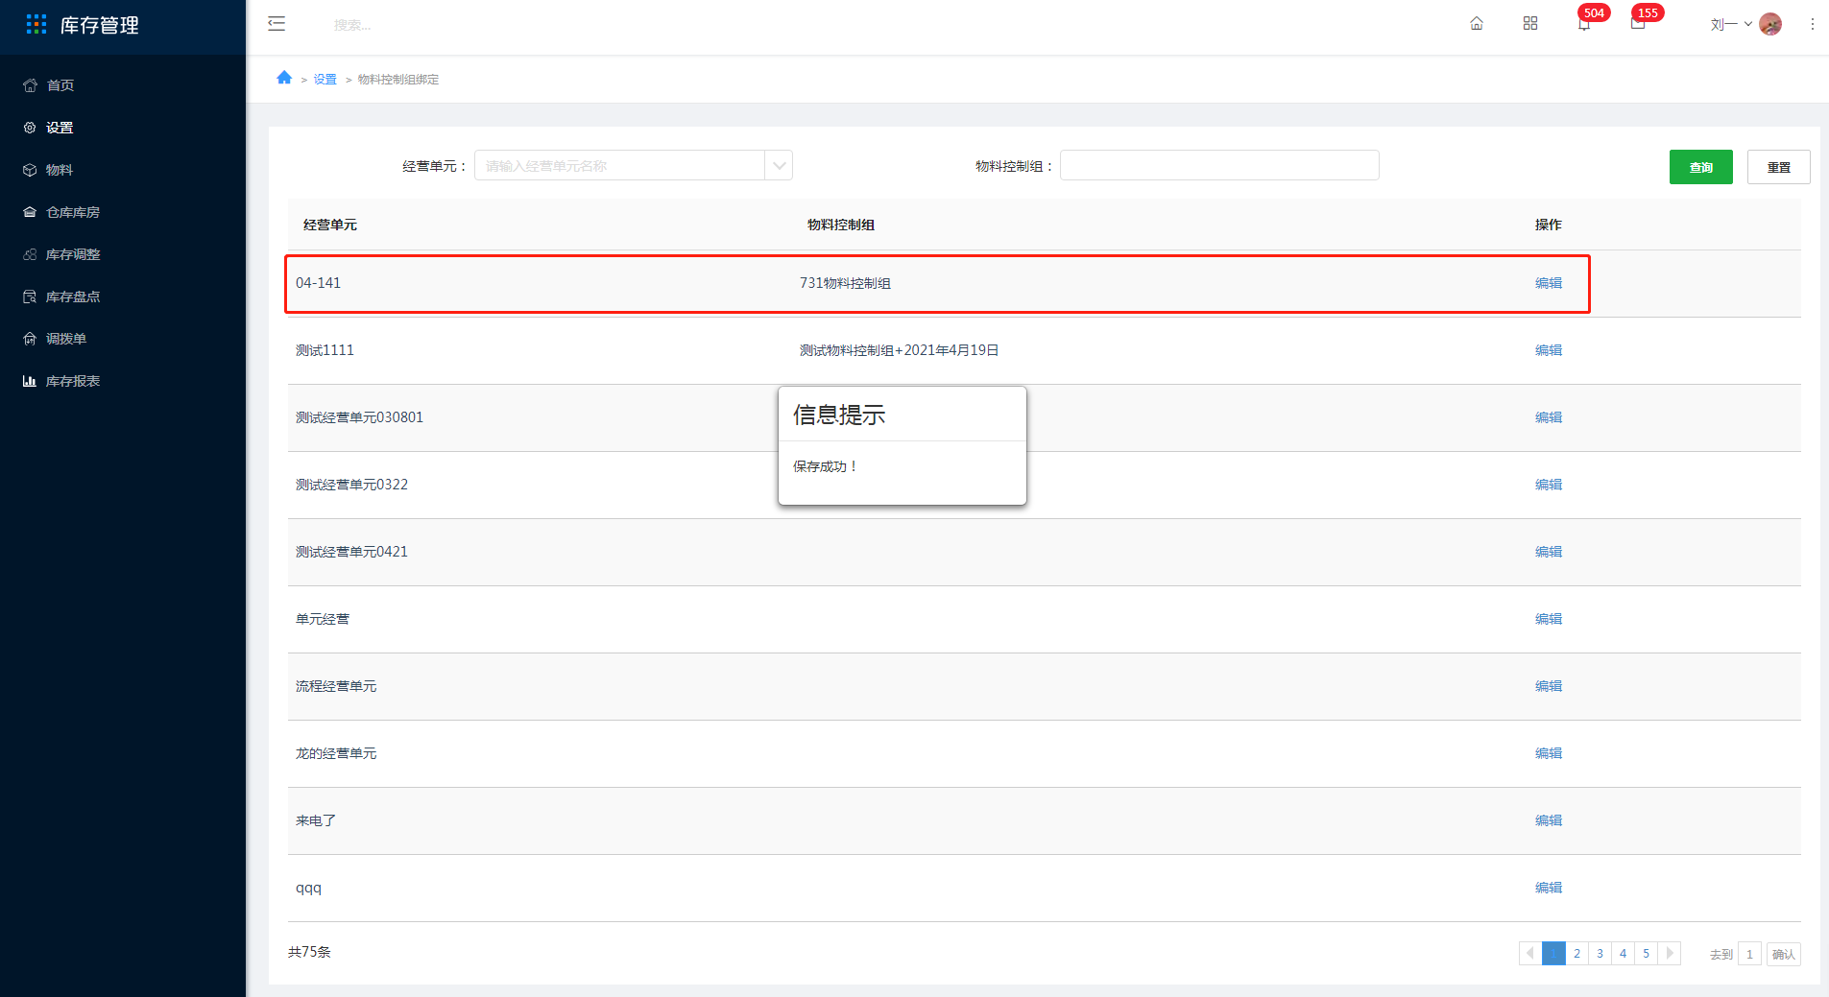This screenshot has height=997, width=1829.
Task: Click the 库存调整 icon in the sidebar
Action: (30, 254)
